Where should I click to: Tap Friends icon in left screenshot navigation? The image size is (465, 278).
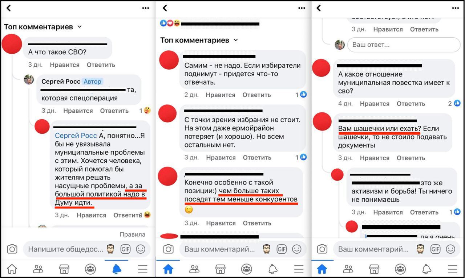(x=38, y=269)
